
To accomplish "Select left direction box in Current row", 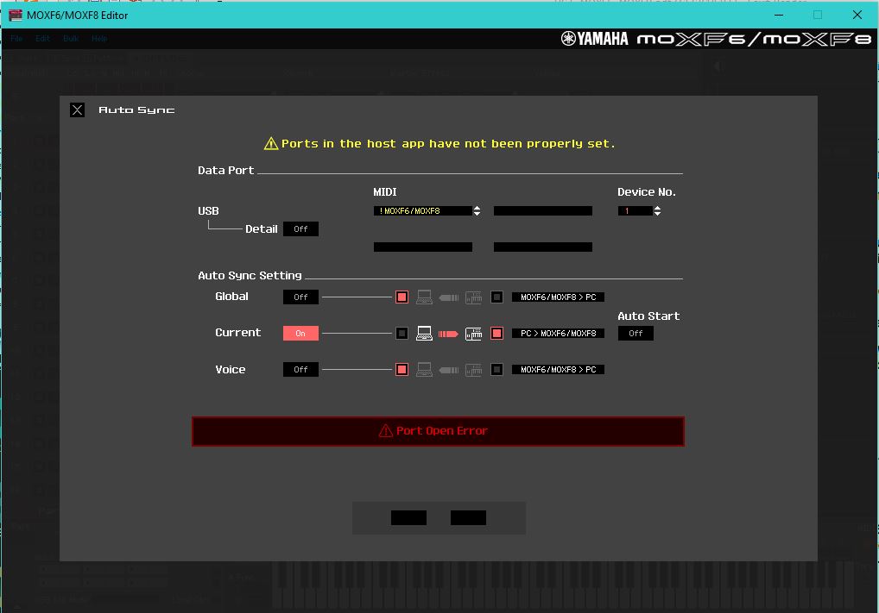I will click(x=402, y=333).
